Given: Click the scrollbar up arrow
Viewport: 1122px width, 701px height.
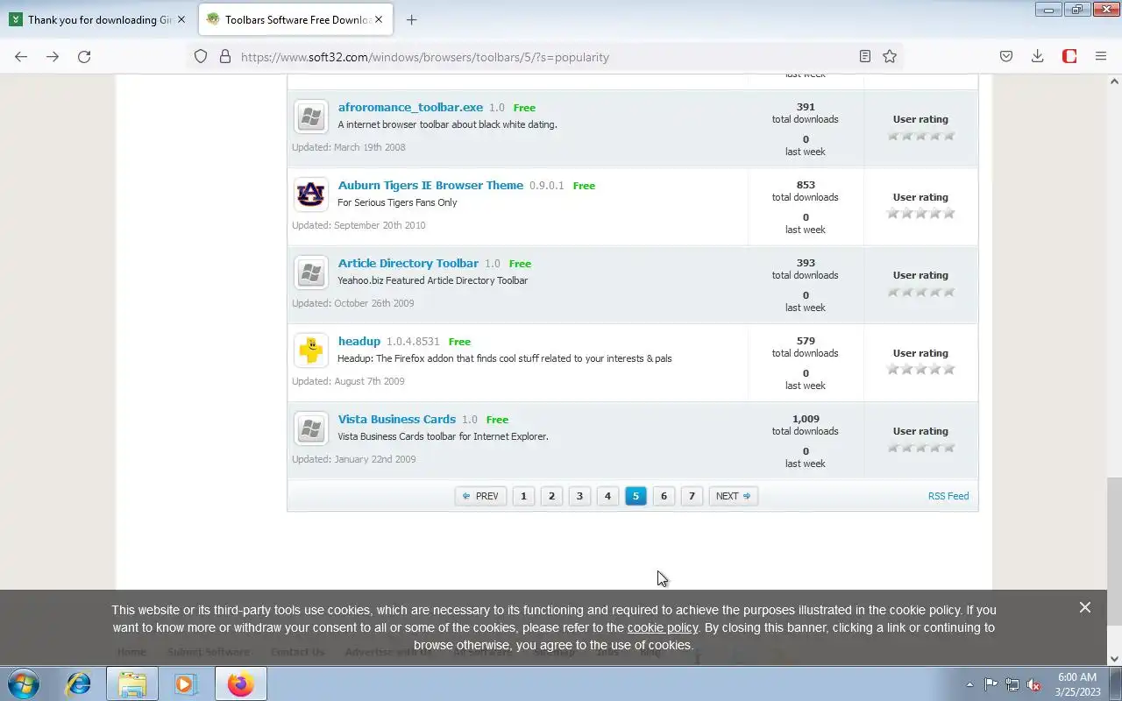Looking at the screenshot, I should (x=1114, y=81).
